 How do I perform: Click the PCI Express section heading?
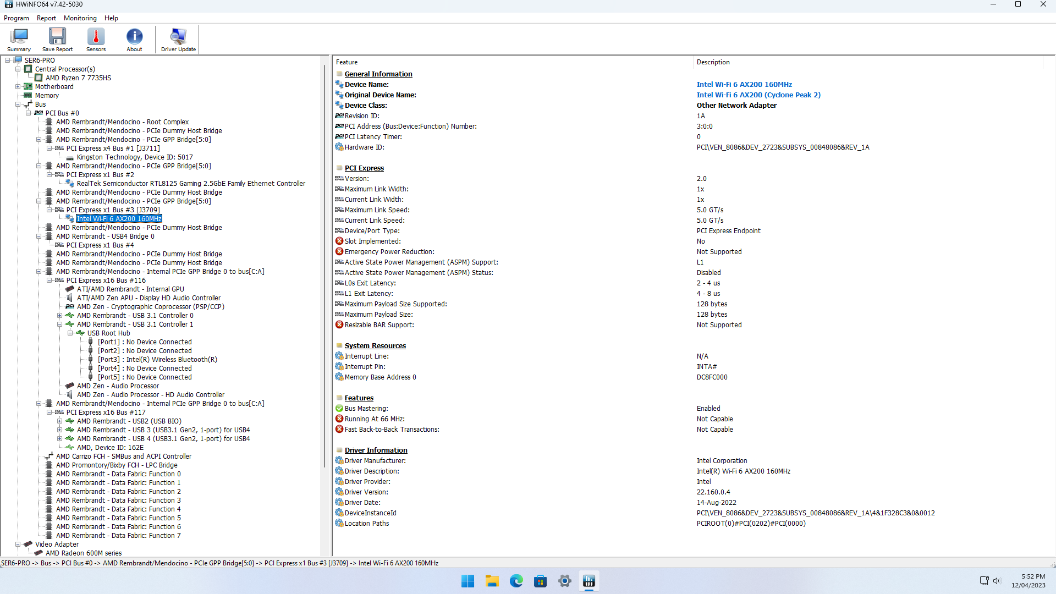click(364, 168)
